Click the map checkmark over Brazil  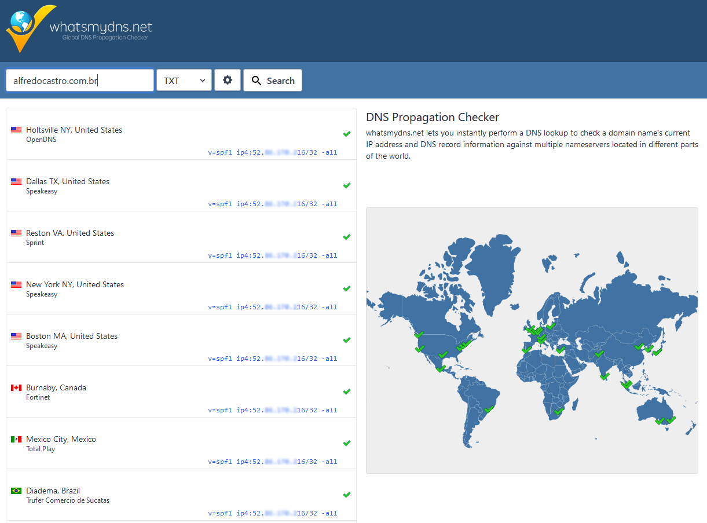click(489, 409)
